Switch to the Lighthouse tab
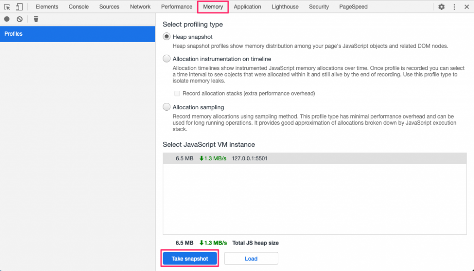Image resolution: width=474 pixels, height=271 pixels. (285, 6)
